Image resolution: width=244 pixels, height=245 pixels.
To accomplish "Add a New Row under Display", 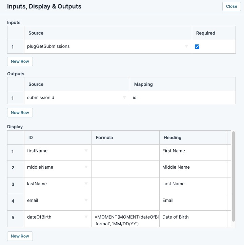I will [20, 236].
